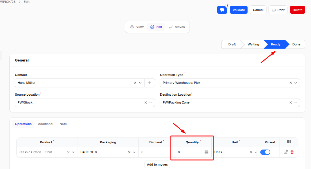The image size is (311, 169).
Task: Click the Add to moves button
Action: (157, 164)
